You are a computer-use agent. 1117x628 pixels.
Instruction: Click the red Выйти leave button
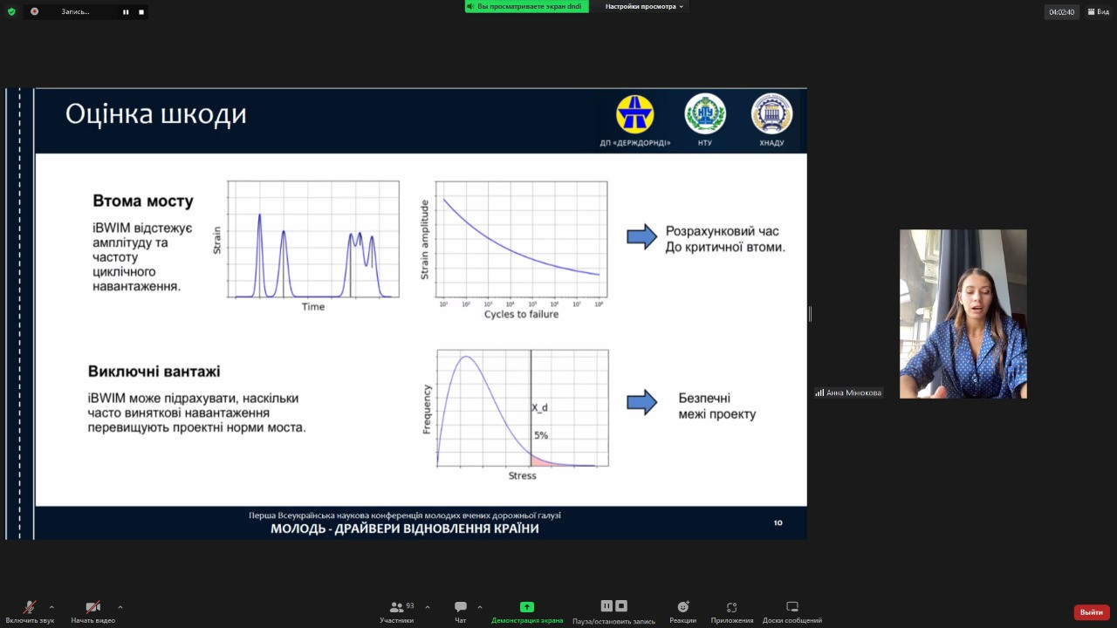click(x=1091, y=612)
